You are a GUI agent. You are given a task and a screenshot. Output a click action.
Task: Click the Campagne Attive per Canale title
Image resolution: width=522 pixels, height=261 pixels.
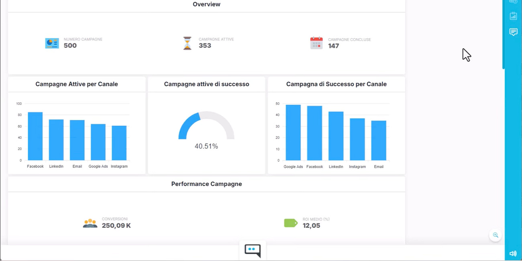click(x=77, y=84)
